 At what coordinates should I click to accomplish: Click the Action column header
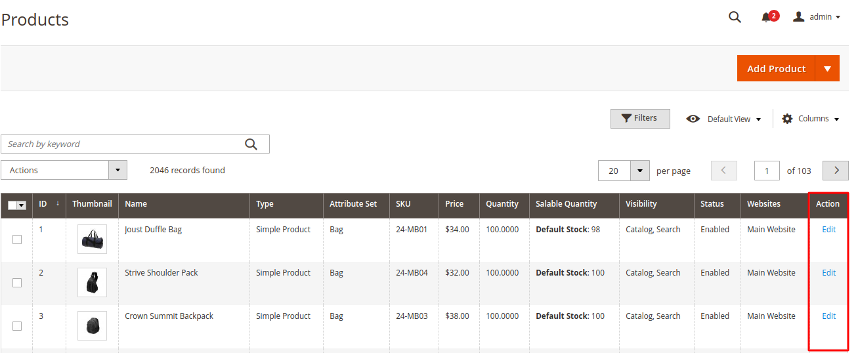(x=828, y=204)
